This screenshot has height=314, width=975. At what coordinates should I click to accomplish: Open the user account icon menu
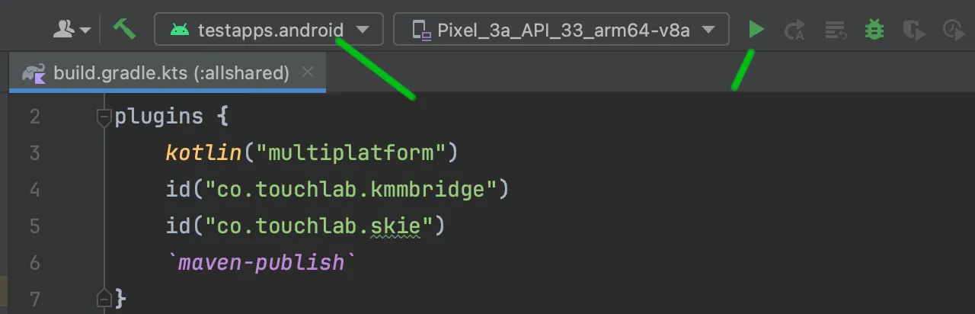tap(72, 30)
